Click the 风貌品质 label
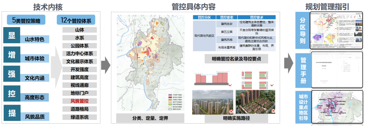 click(34, 117)
